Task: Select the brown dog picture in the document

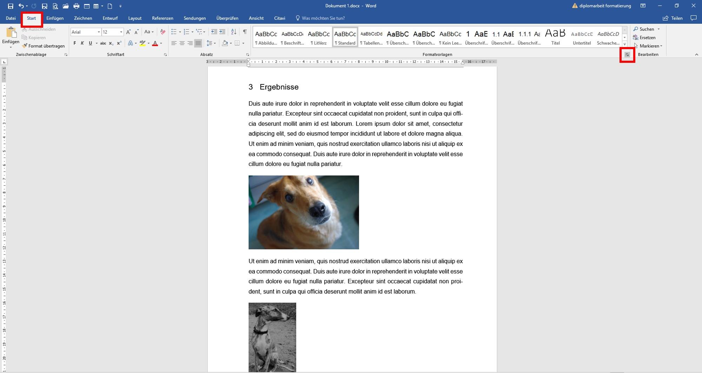Action: point(304,212)
